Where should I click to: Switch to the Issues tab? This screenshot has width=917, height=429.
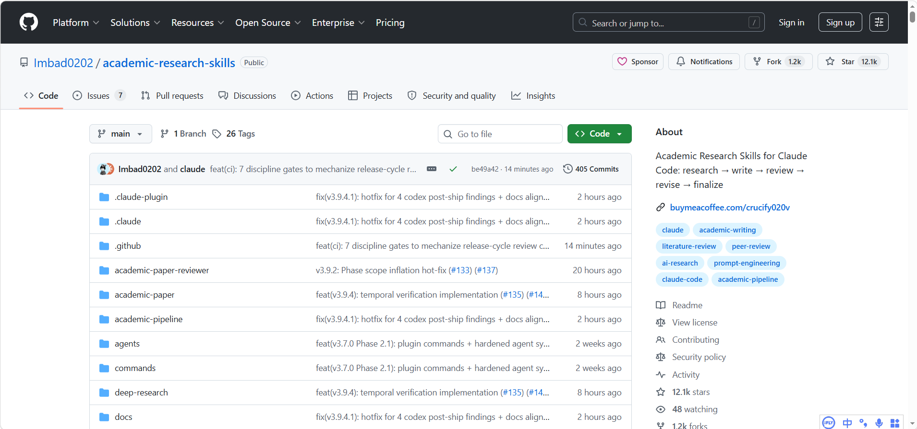(99, 95)
